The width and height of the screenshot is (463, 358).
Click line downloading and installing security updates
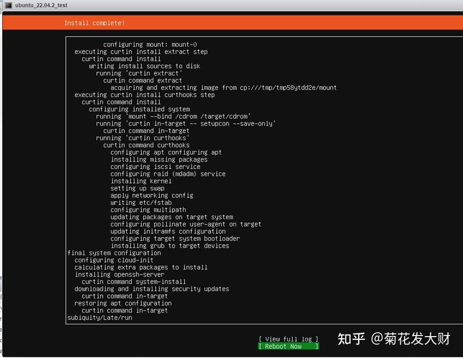click(152, 289)
